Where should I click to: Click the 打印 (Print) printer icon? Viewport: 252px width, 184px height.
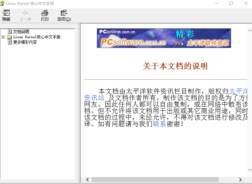click(x=45, y=13)
